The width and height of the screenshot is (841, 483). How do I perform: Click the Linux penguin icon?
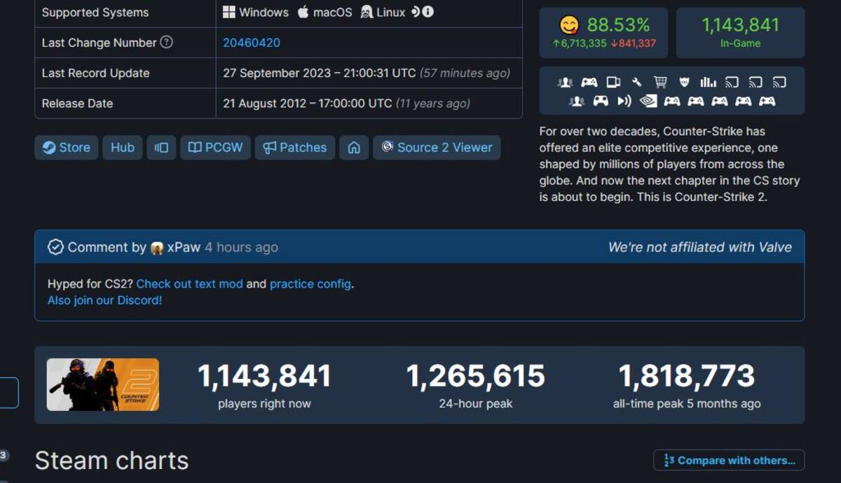click(367, 12)
